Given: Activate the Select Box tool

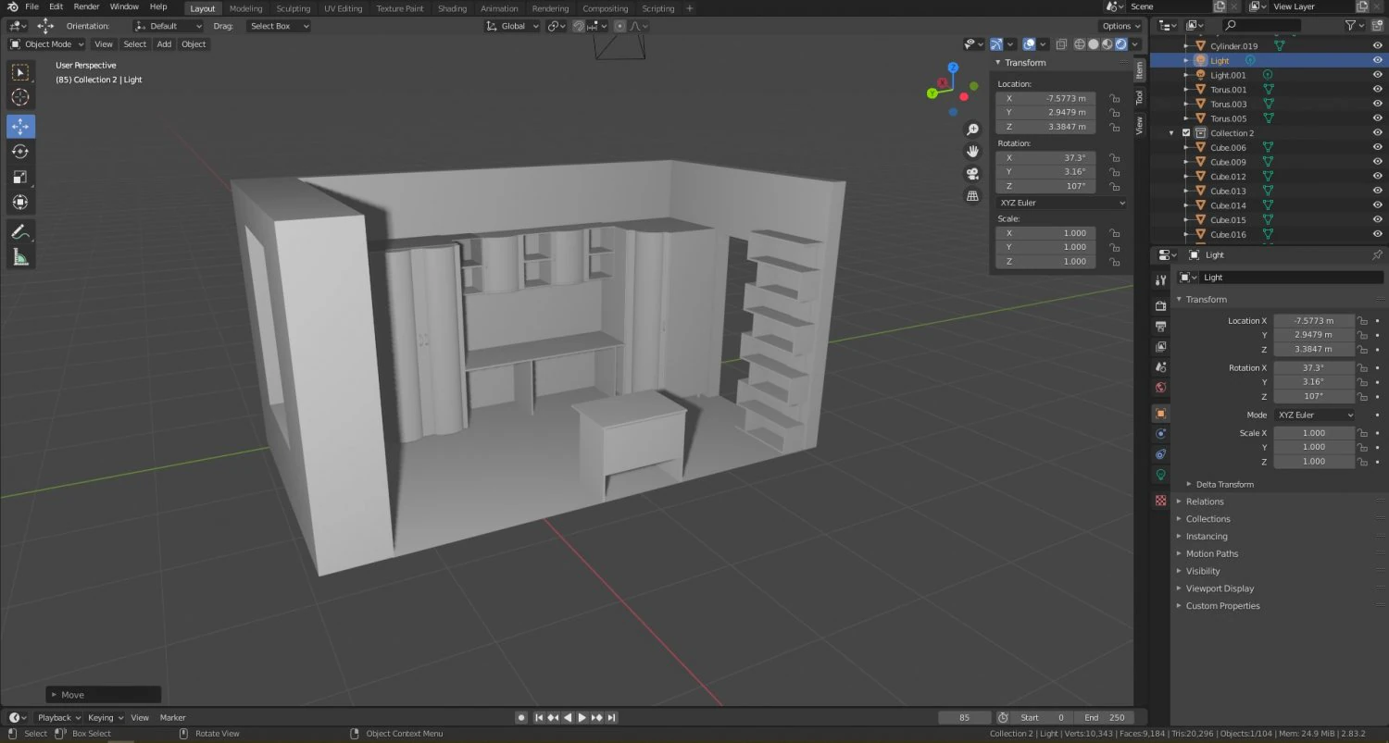Looking at the screenshot, I should (20, 72).
